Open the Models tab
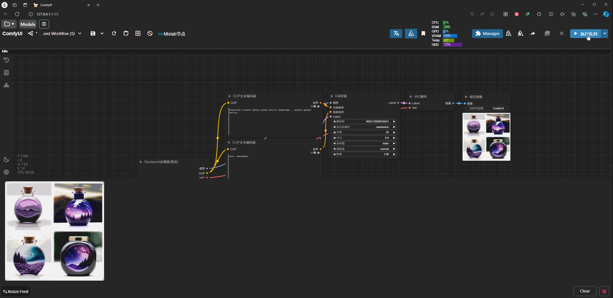This screenshot has height=298, width=613. [x=28, y=24]
